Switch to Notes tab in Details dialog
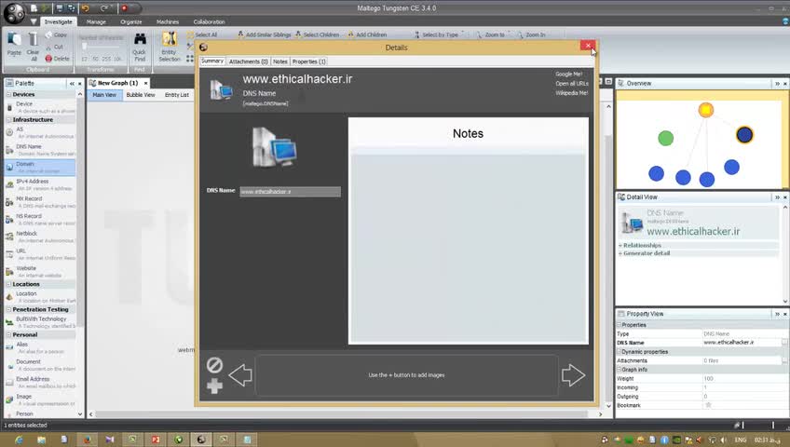Screen dimensions: 790x447 click(280, 61)
